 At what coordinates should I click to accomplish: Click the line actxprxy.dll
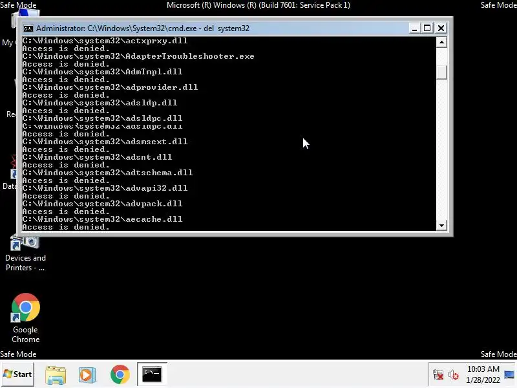point(105,41)
